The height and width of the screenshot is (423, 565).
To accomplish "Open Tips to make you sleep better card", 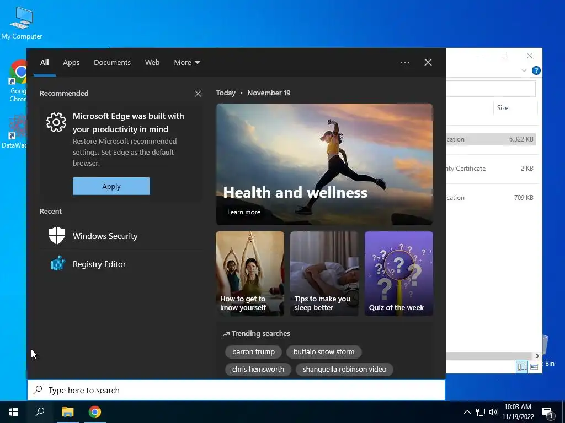I will [x=324, y=274].
